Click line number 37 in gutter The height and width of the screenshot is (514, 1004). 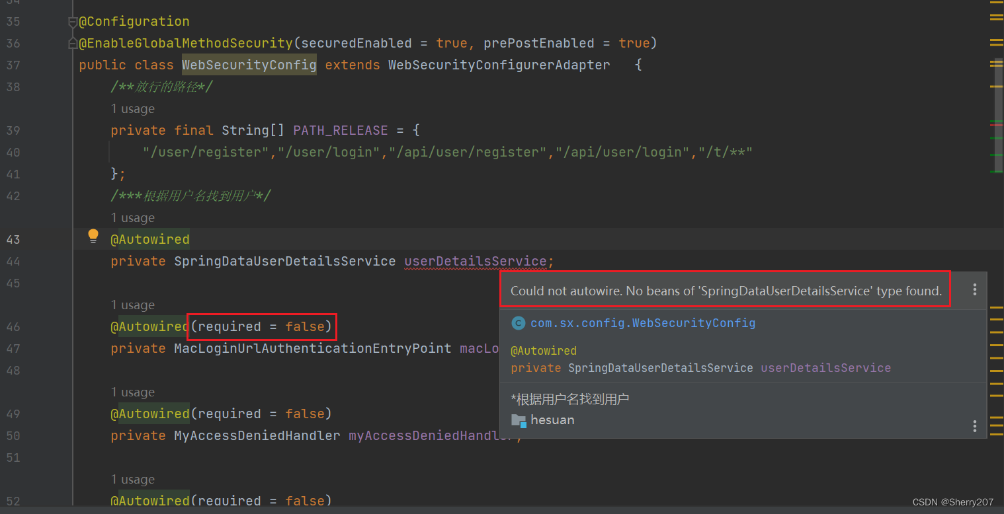(13, 65)
